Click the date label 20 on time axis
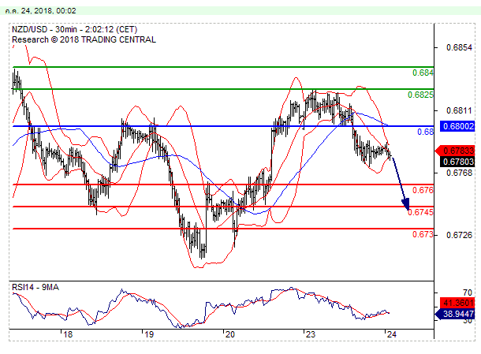This screenshot has width=481, height=354. click(x=229, y=334)
